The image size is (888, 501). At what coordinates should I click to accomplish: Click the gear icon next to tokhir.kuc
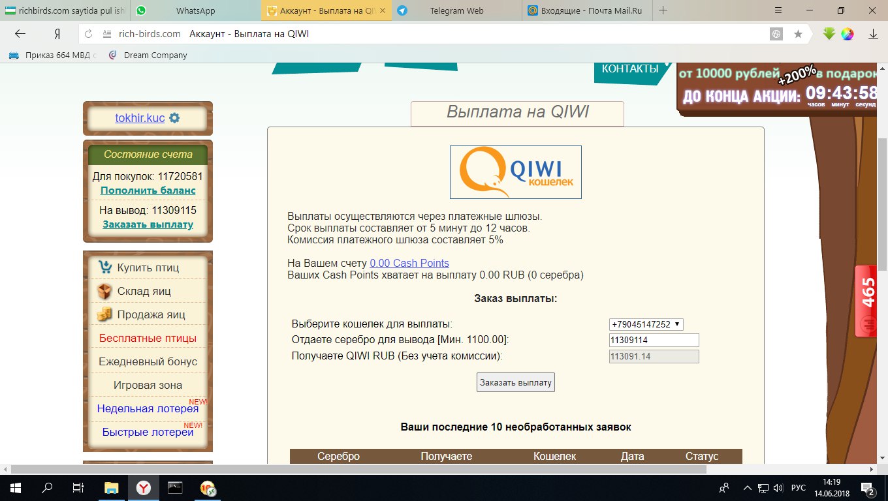[174, 118]
